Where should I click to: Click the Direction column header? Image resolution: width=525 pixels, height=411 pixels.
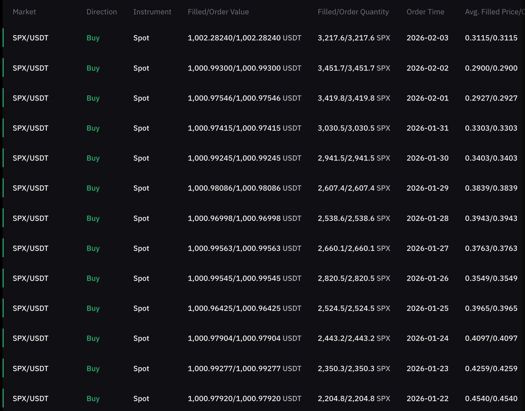pos(101,12)
